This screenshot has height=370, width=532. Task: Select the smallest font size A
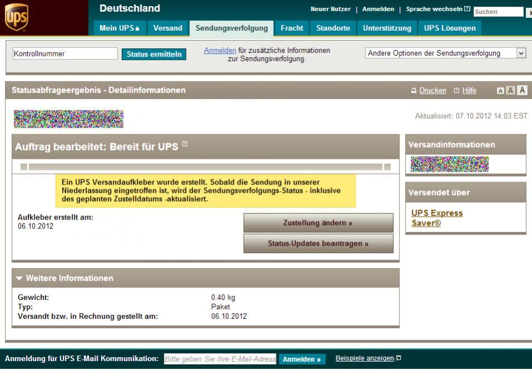tap(500, 91)
